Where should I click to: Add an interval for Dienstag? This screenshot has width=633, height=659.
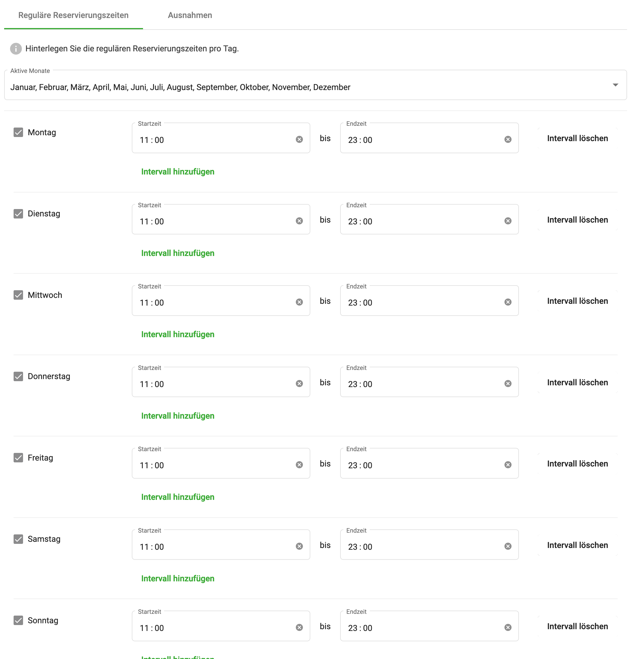178,253
